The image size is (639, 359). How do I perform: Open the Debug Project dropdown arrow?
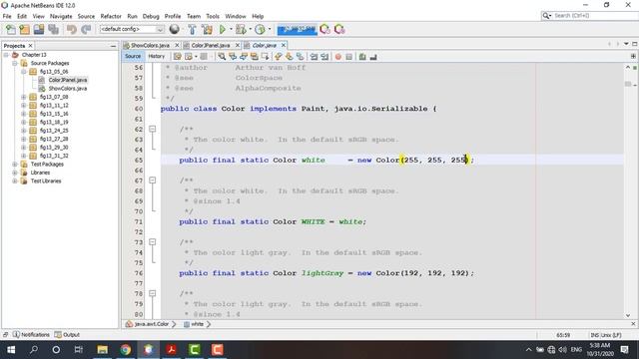250,29
